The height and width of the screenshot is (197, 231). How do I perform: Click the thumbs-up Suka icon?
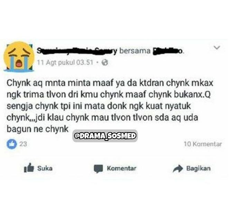[29, 168]
